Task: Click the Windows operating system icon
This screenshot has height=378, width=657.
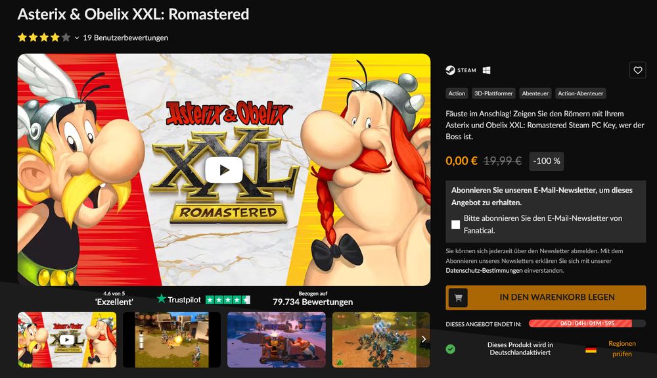Action: 486,70
